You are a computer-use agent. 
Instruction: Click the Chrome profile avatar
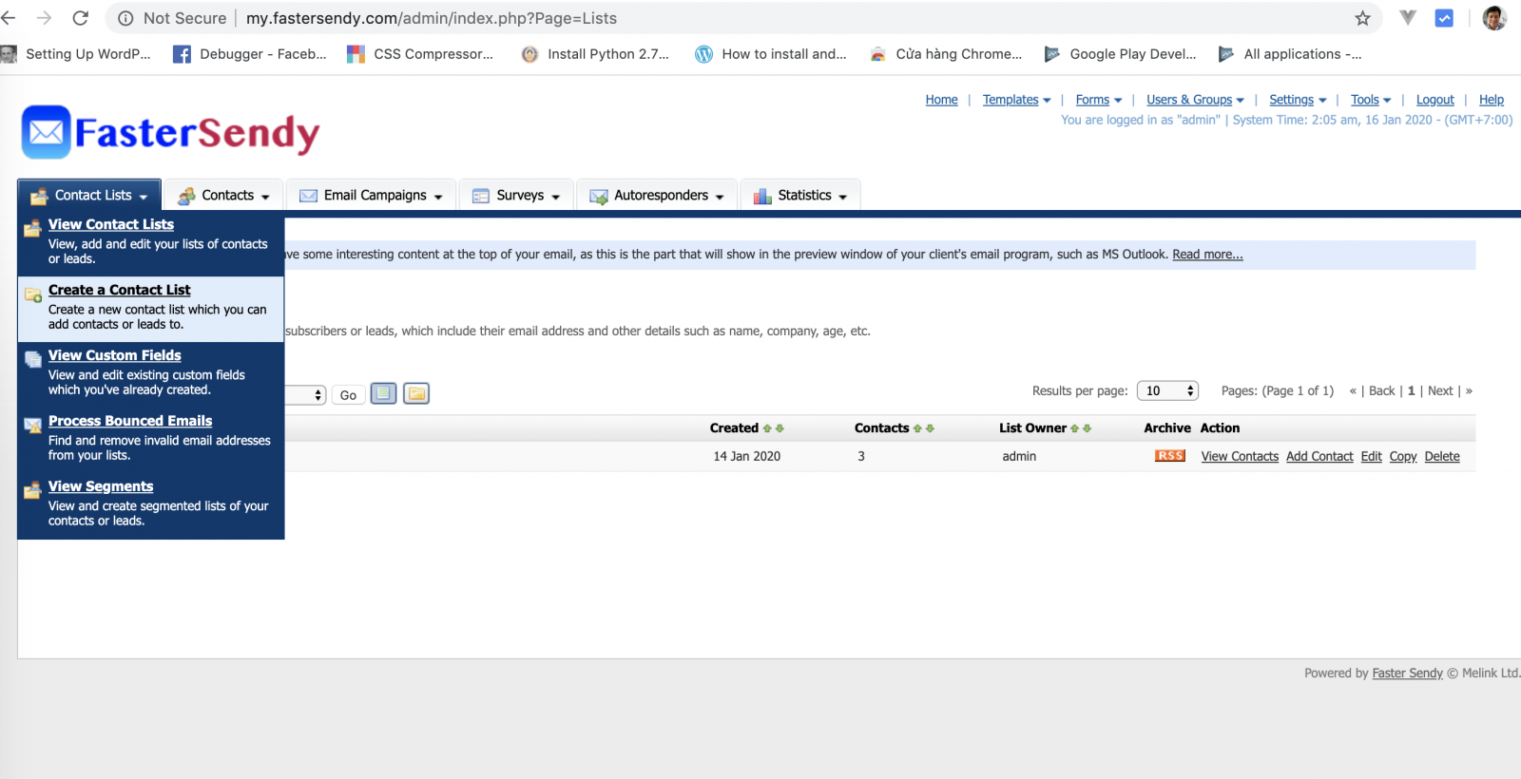[1493, 18]
